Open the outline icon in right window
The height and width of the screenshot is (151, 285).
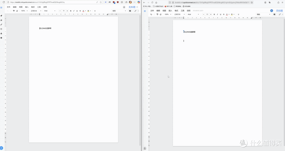(145, 11)
